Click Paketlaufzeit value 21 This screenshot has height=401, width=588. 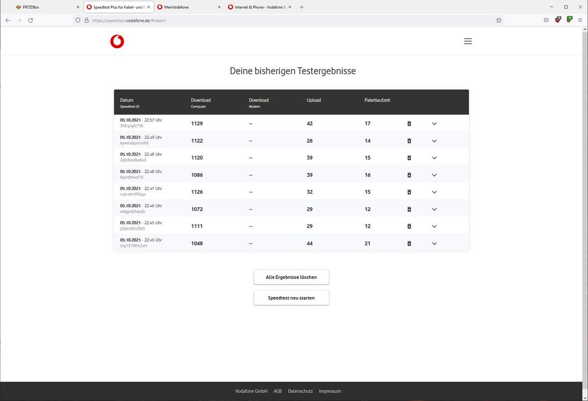tap(368, 244)
